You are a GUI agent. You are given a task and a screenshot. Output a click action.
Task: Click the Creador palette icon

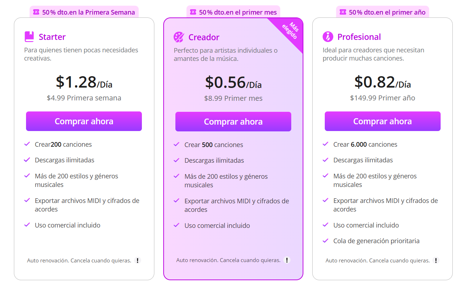pos(179,37)
